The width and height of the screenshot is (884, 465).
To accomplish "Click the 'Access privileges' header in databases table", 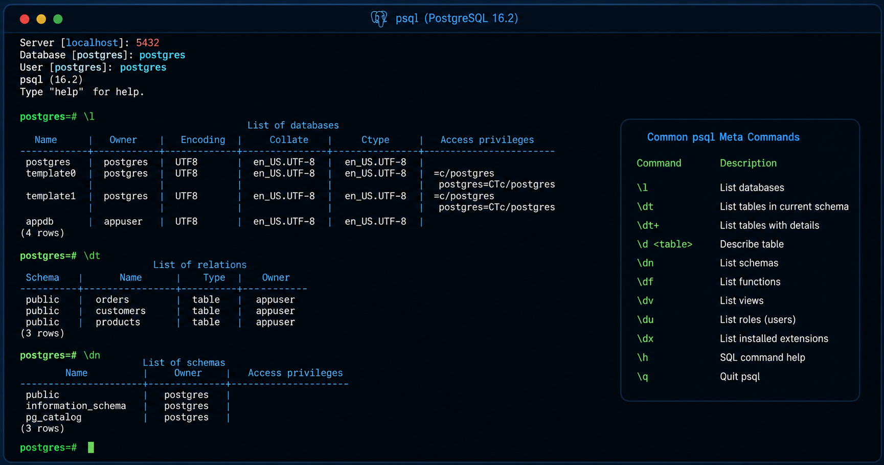I will pyautogui.click(x=487, y=140).
